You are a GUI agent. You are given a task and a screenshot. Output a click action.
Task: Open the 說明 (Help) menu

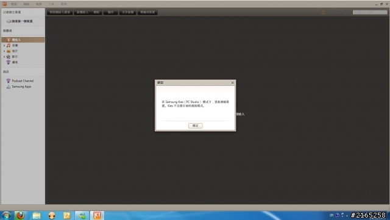(63, 4)
